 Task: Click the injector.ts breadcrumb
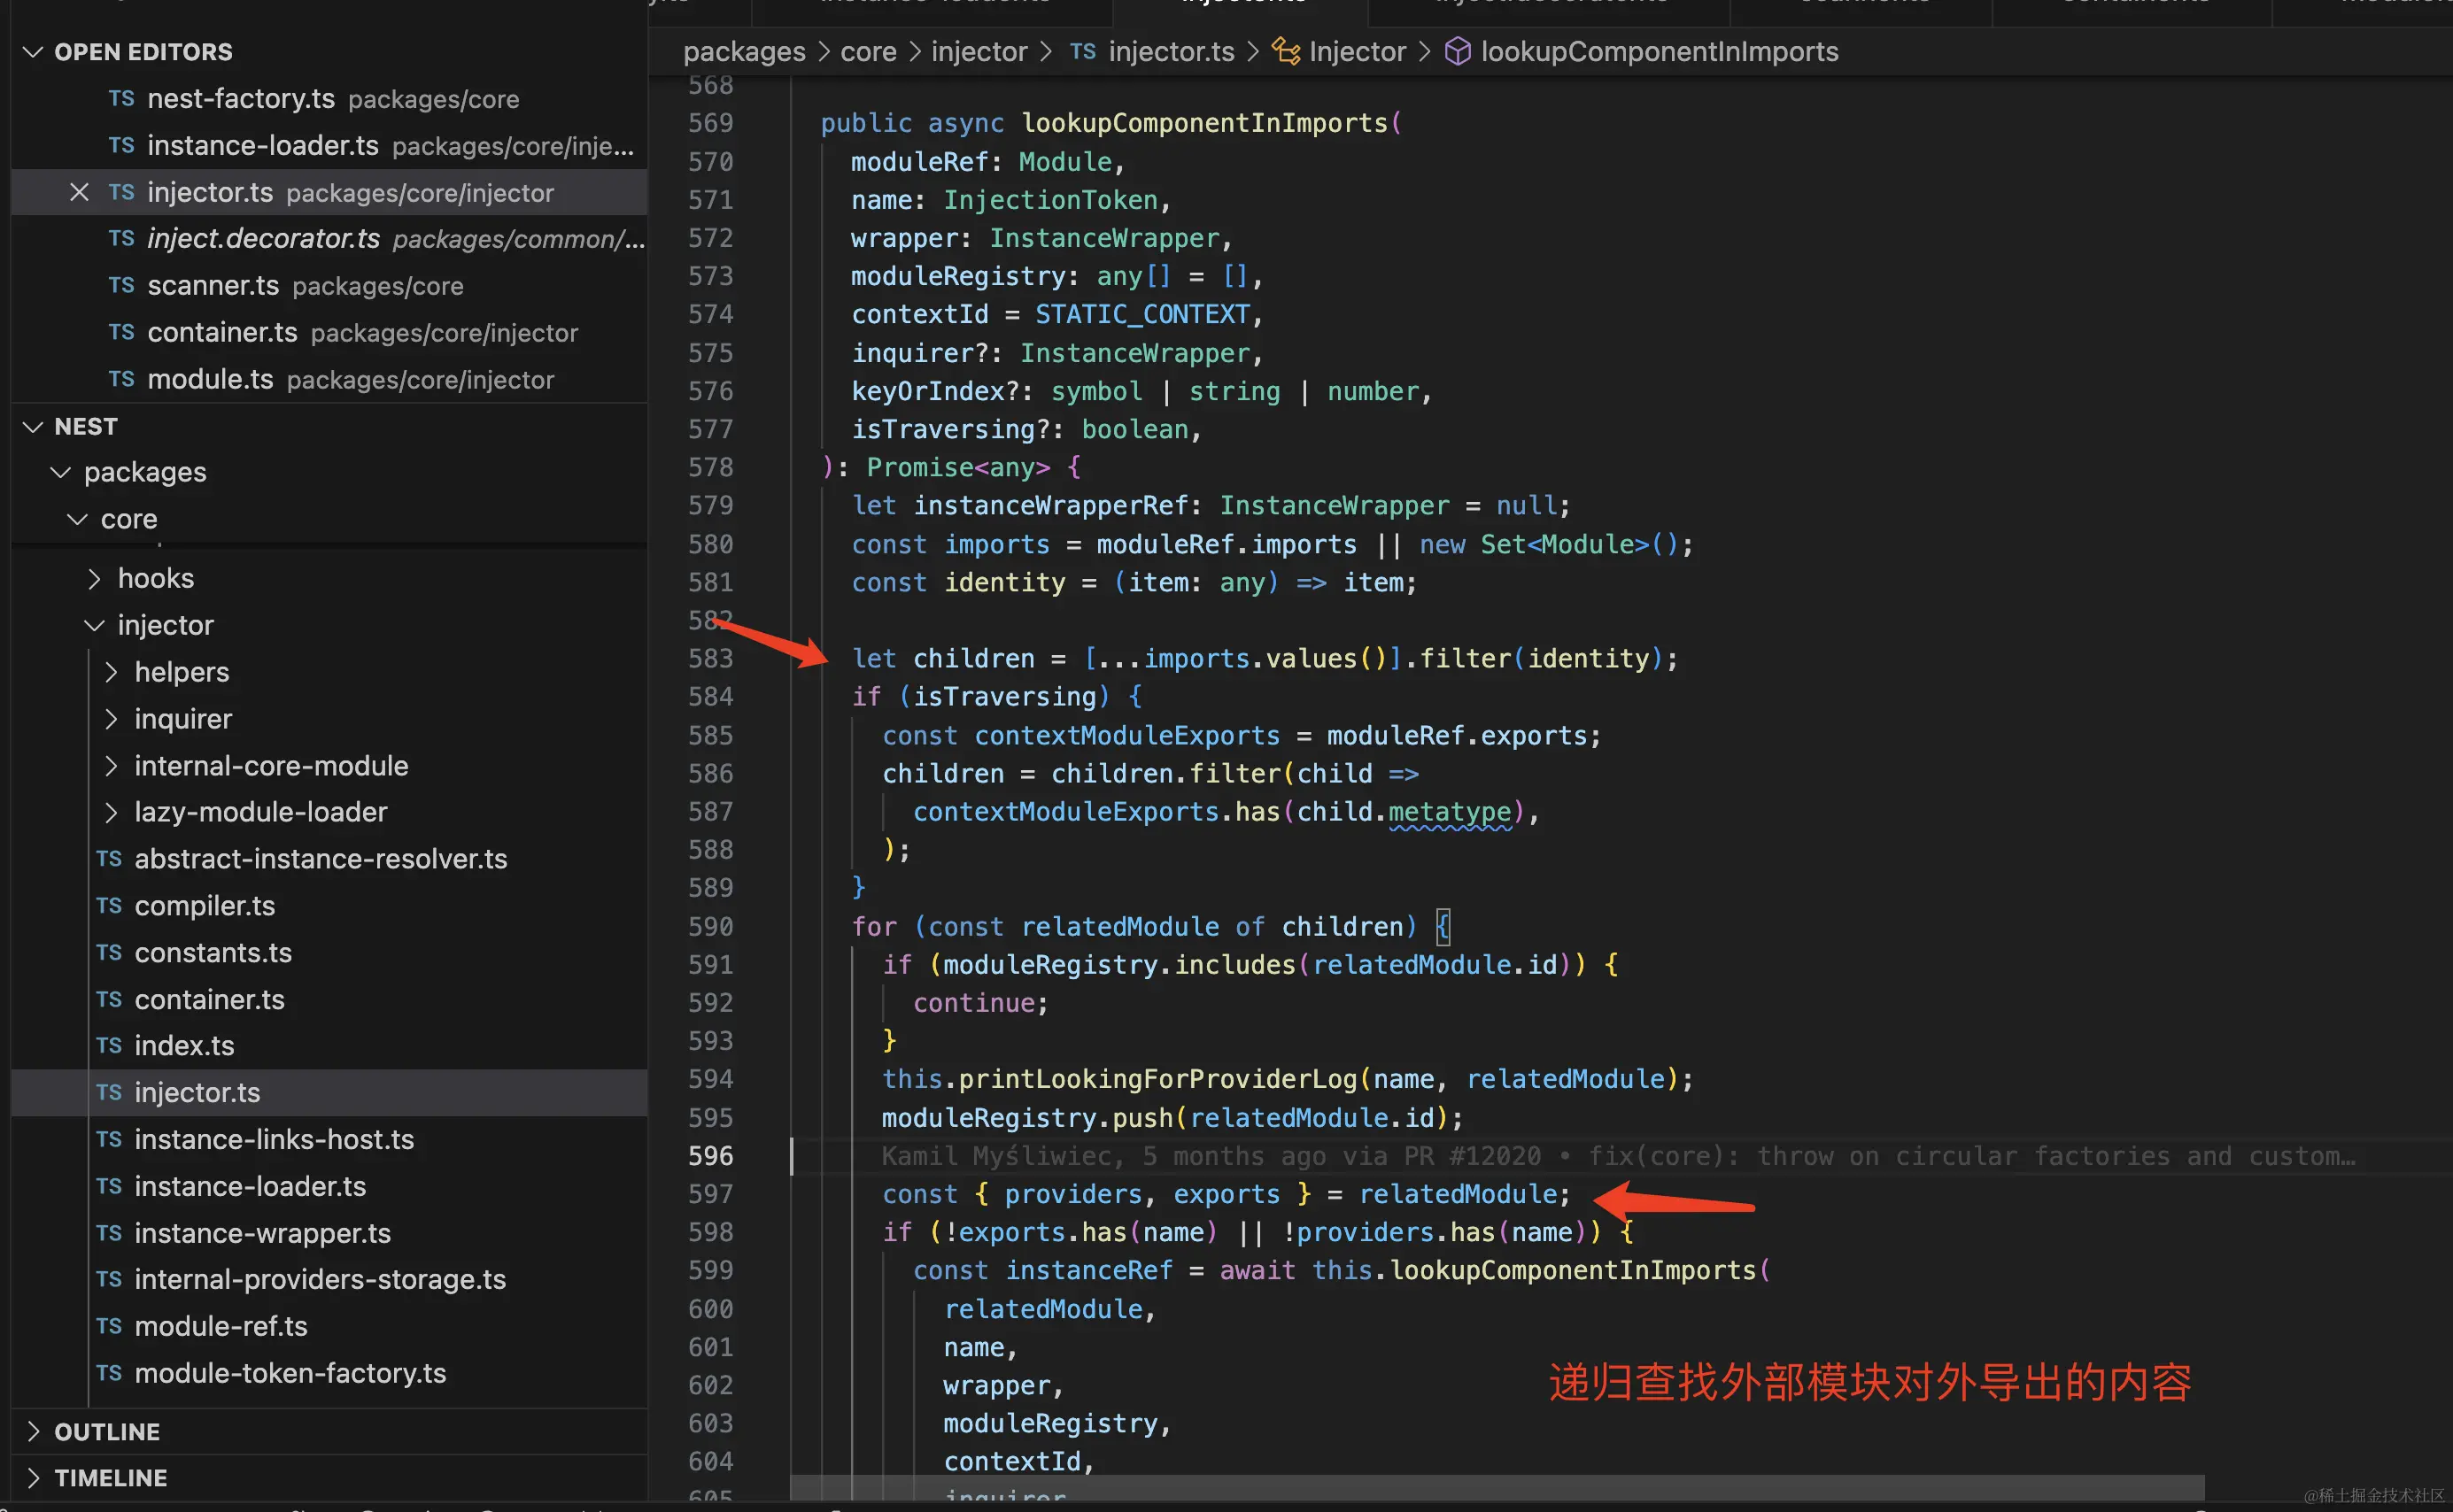point(1172,51)
